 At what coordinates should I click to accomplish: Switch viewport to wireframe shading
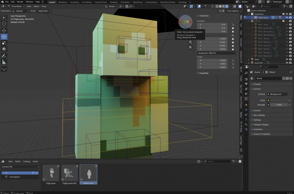217,6
